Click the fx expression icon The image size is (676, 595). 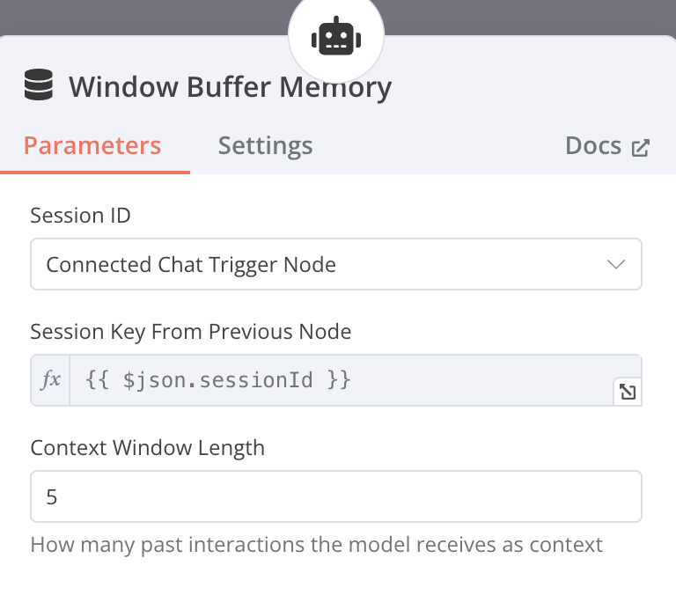(51, 380)
